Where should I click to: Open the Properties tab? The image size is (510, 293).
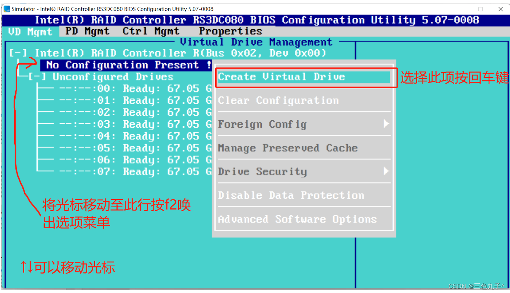[230, 31]
